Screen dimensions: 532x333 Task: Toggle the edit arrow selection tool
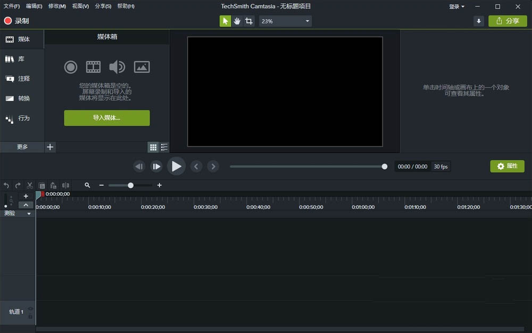[225, 21]
